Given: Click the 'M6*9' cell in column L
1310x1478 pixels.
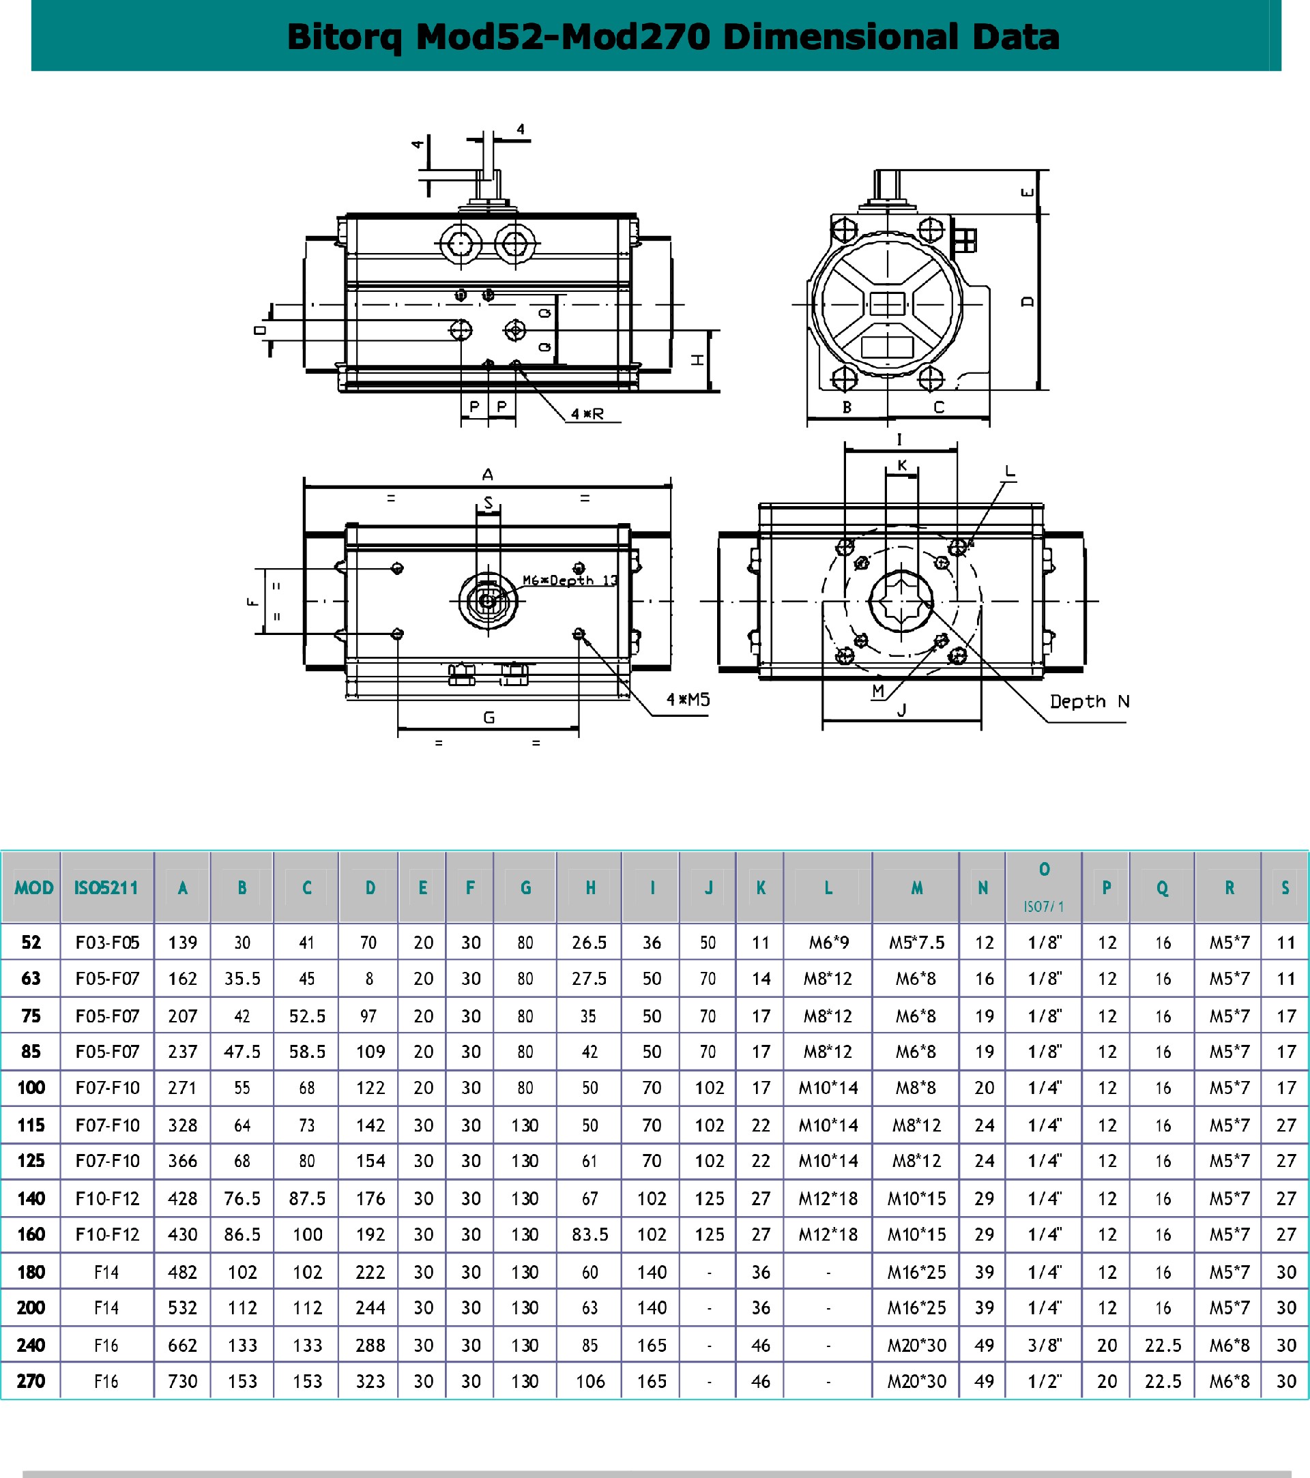Looking at the screenshot, I should click(829, 943).
